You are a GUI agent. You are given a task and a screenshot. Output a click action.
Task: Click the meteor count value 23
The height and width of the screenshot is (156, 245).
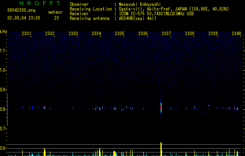56,18
